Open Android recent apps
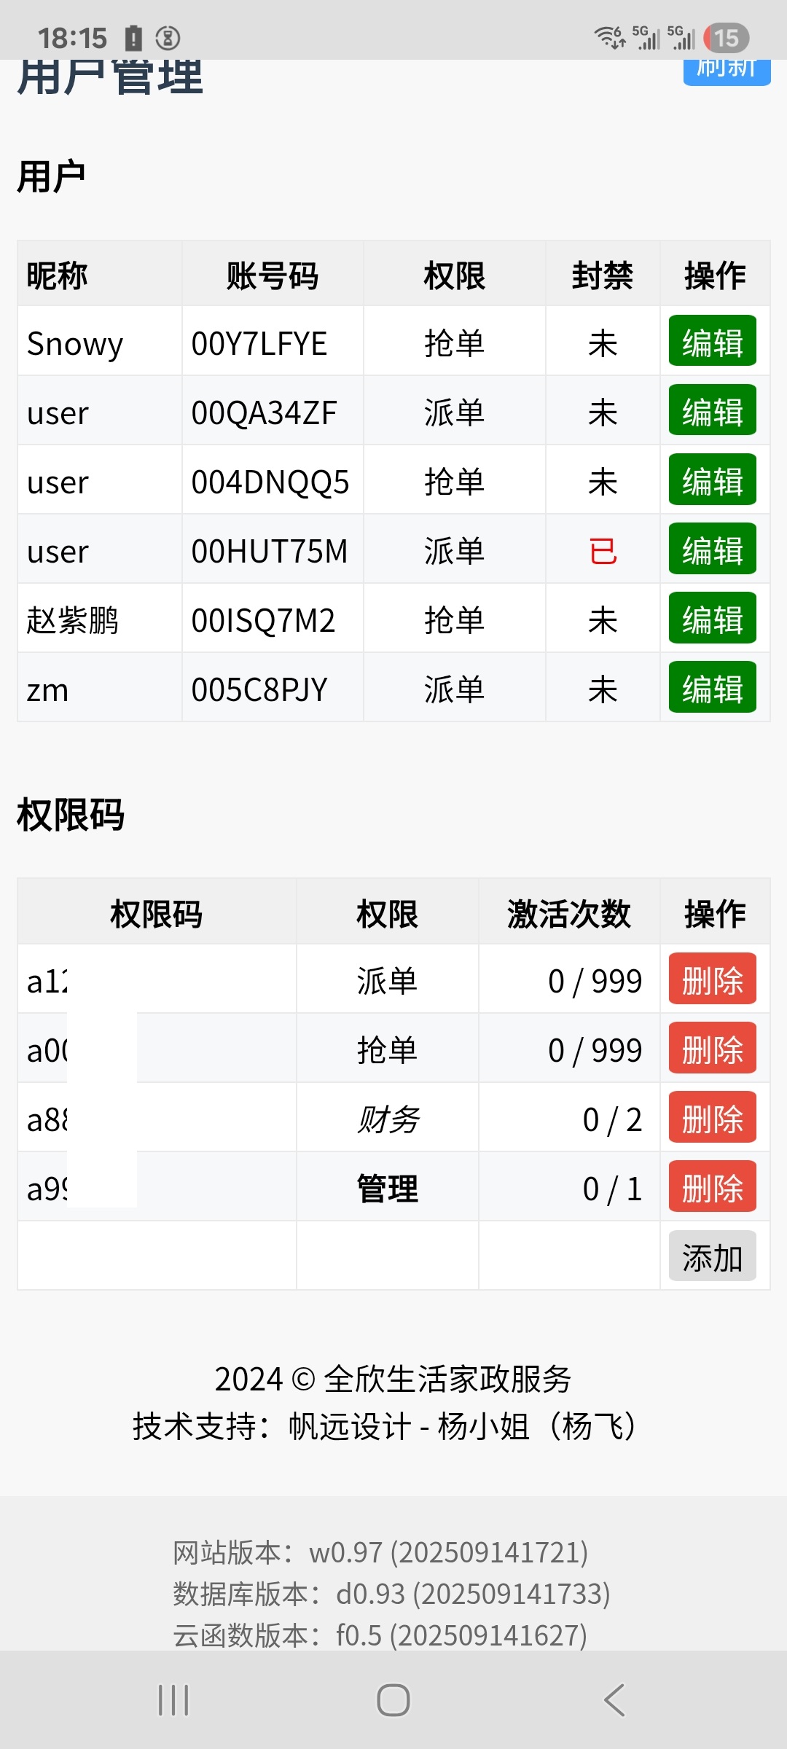Image resolution: width=787 pixels, height=1749 pixels. click(x=173, y=1700)
